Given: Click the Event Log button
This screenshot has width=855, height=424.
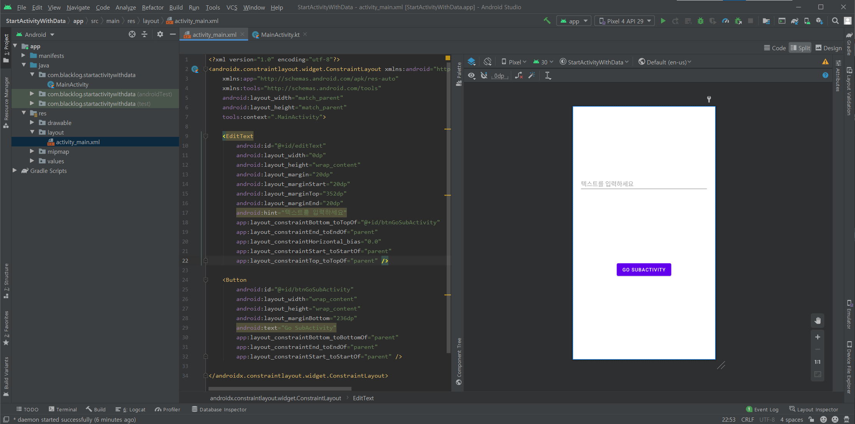Looking at the screenshot, I should [762, 409].
